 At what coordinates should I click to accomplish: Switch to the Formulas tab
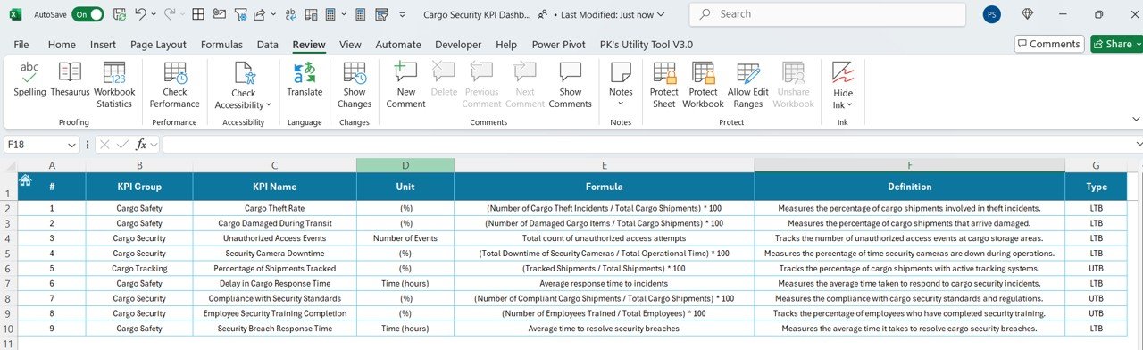[221, 45]
